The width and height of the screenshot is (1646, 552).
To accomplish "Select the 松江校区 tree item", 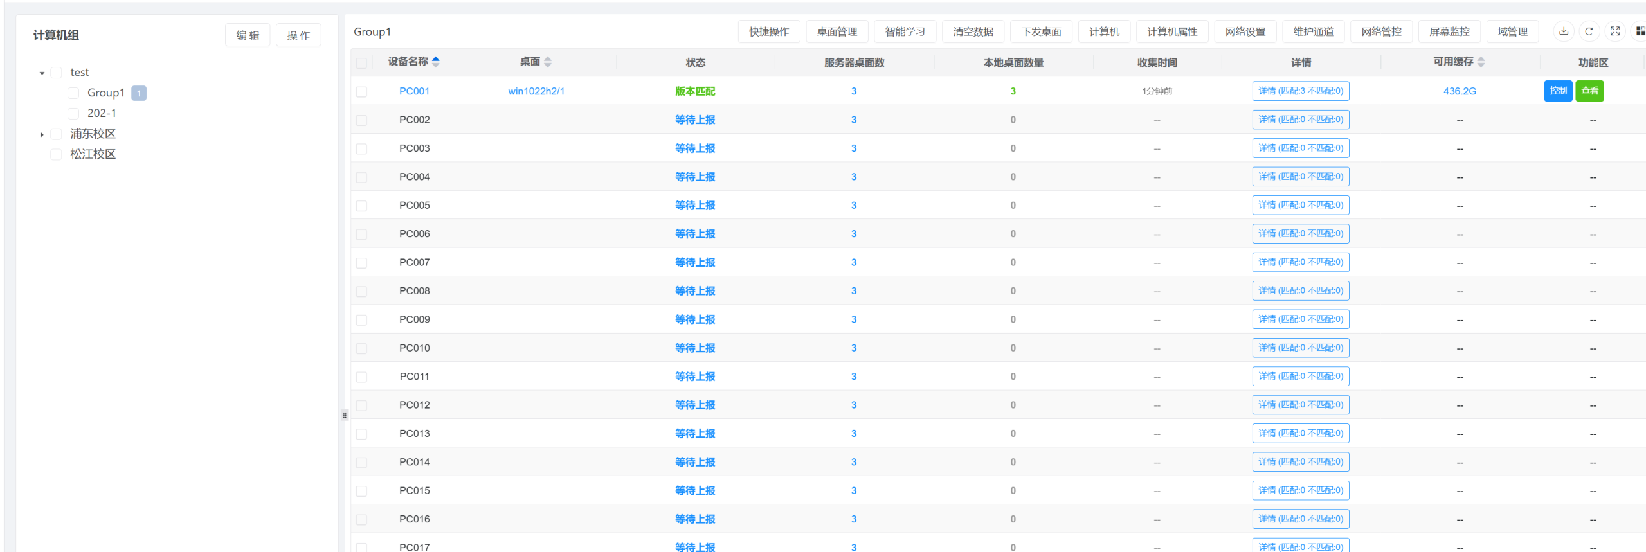I will (93, 154).
